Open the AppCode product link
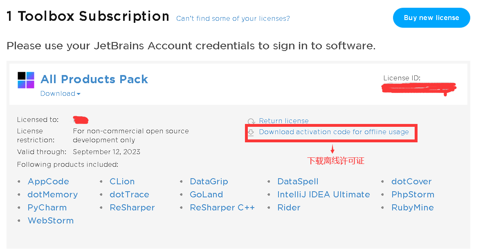485x252 pixels. [x=48, y=181]
